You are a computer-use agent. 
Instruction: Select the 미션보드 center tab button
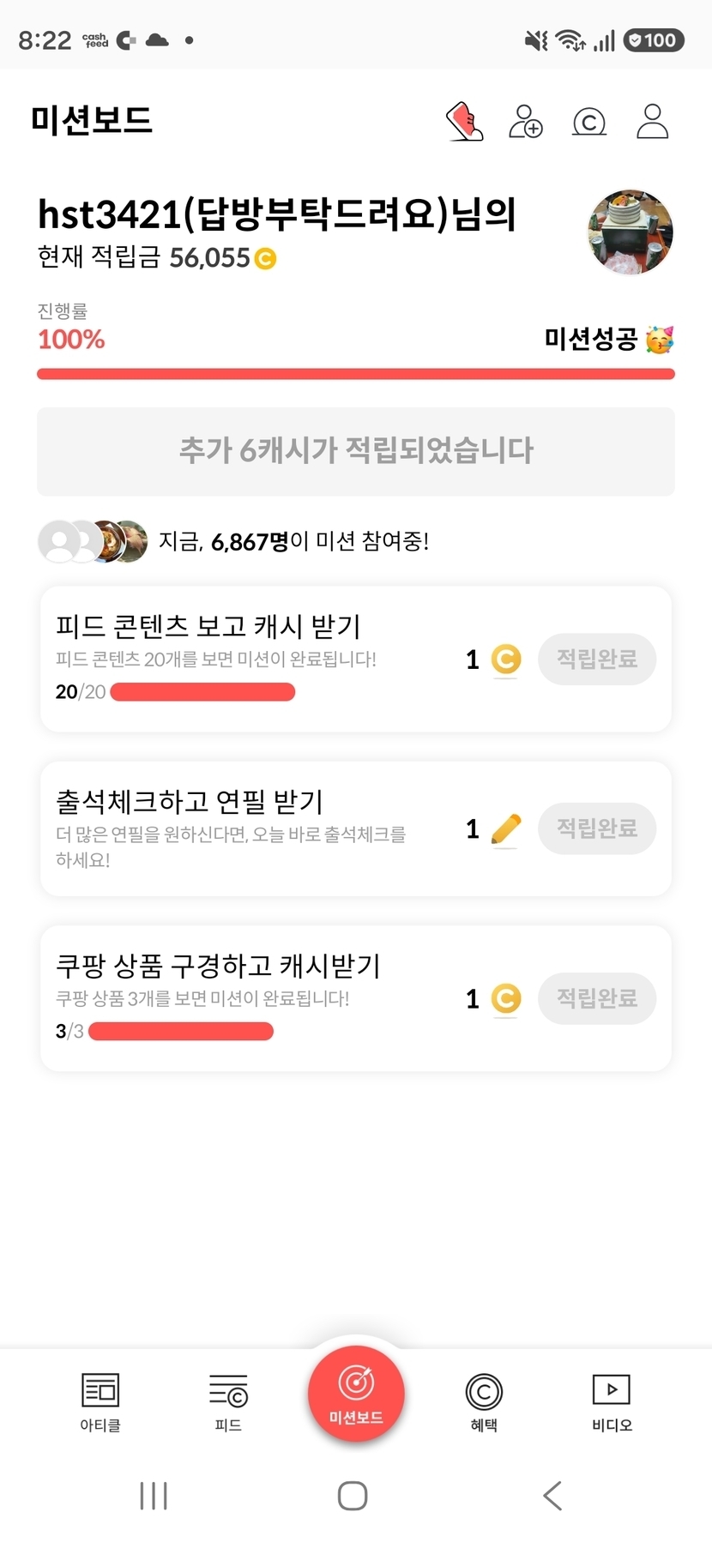(356, 1394)
